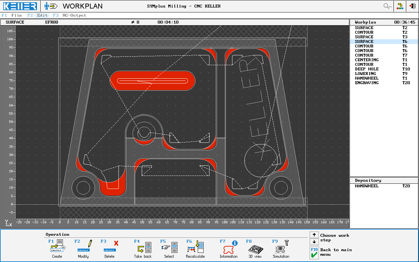
Task: Click the magnifier zoom icon
Action: [386, 6]
